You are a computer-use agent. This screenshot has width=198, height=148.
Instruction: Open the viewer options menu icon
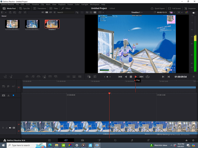click(194, 77)
